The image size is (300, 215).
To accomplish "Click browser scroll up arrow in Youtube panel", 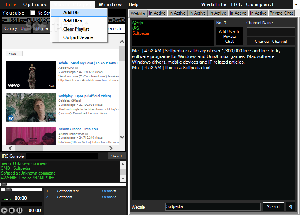I will click(122, 42).
